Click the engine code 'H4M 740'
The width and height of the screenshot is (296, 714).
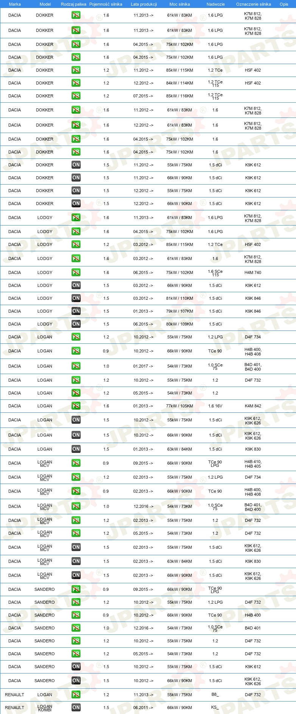[x=253, y=272]
